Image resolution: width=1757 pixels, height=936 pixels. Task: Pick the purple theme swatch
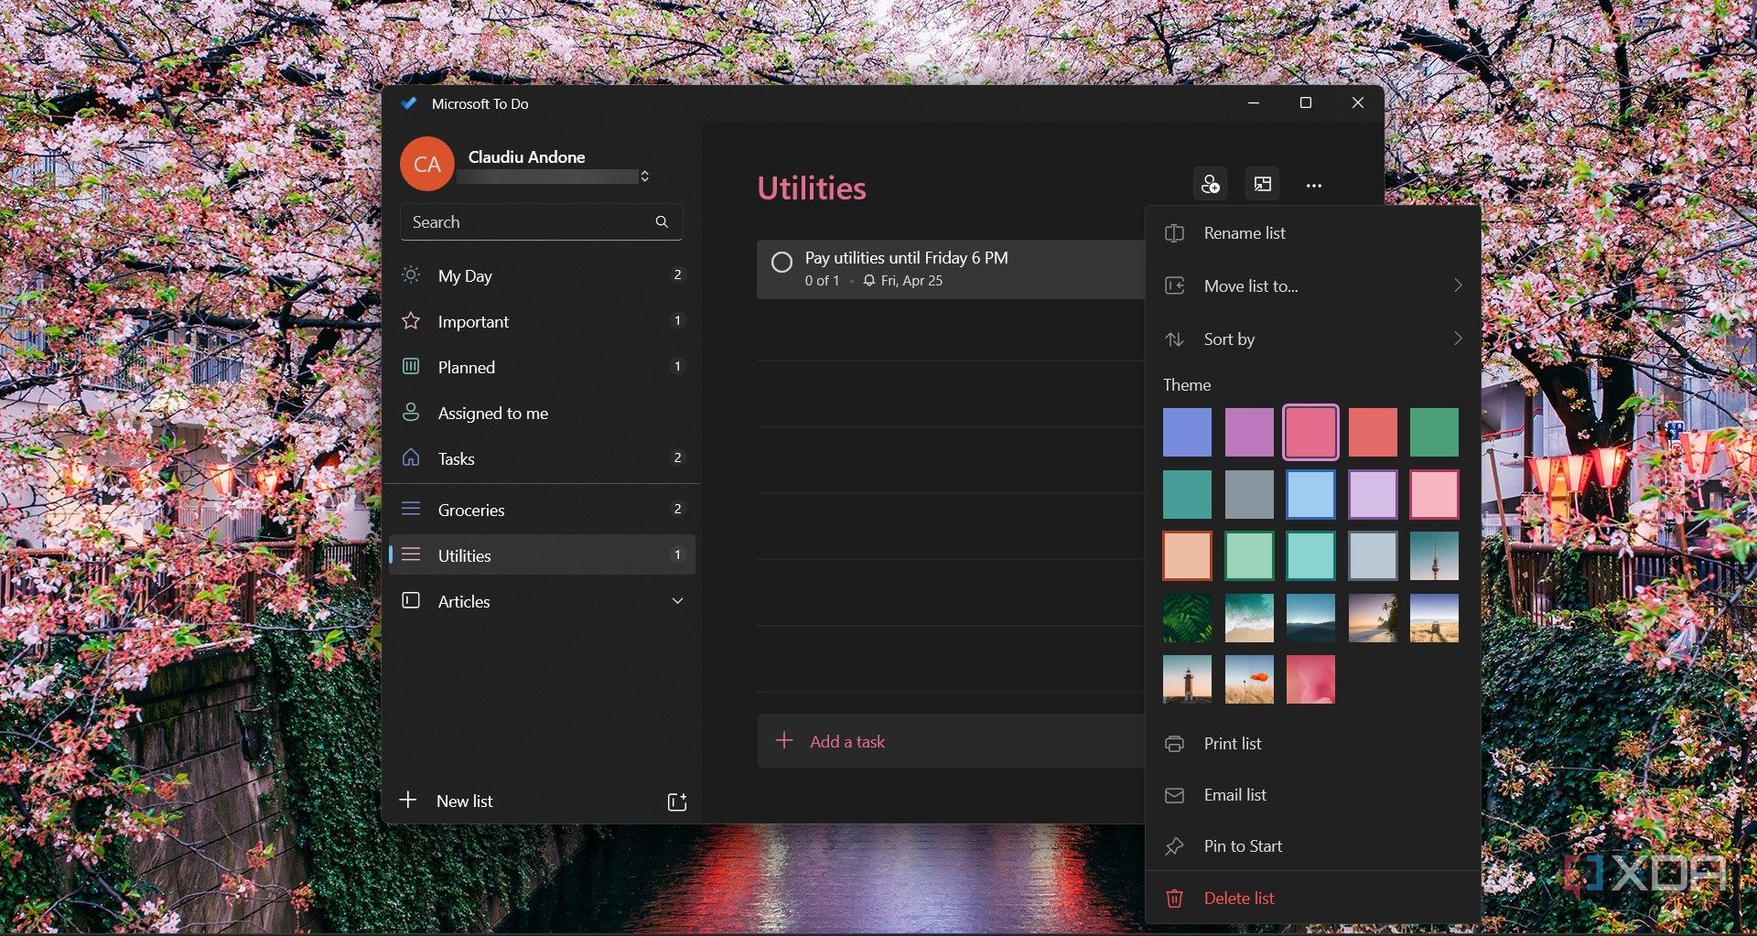coord(1249,432)
